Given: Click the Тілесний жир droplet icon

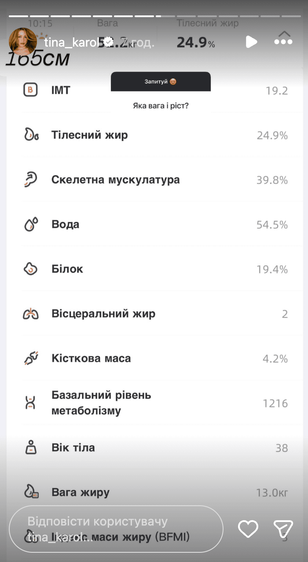Looking at the screenshot, I should click(31, 135).
